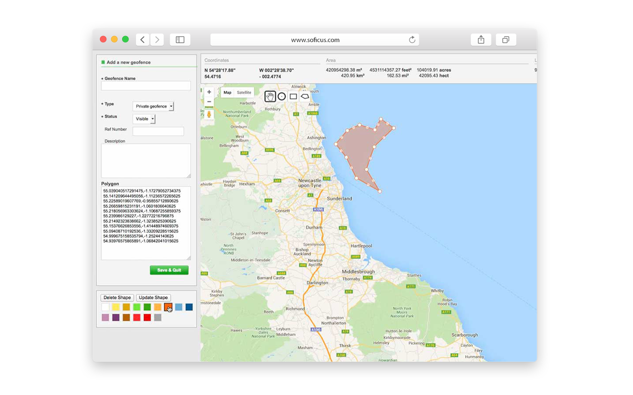The image size is (633, 395).
Task: Choose the rectangle drawing tool
Action: (x=293, y=96)
